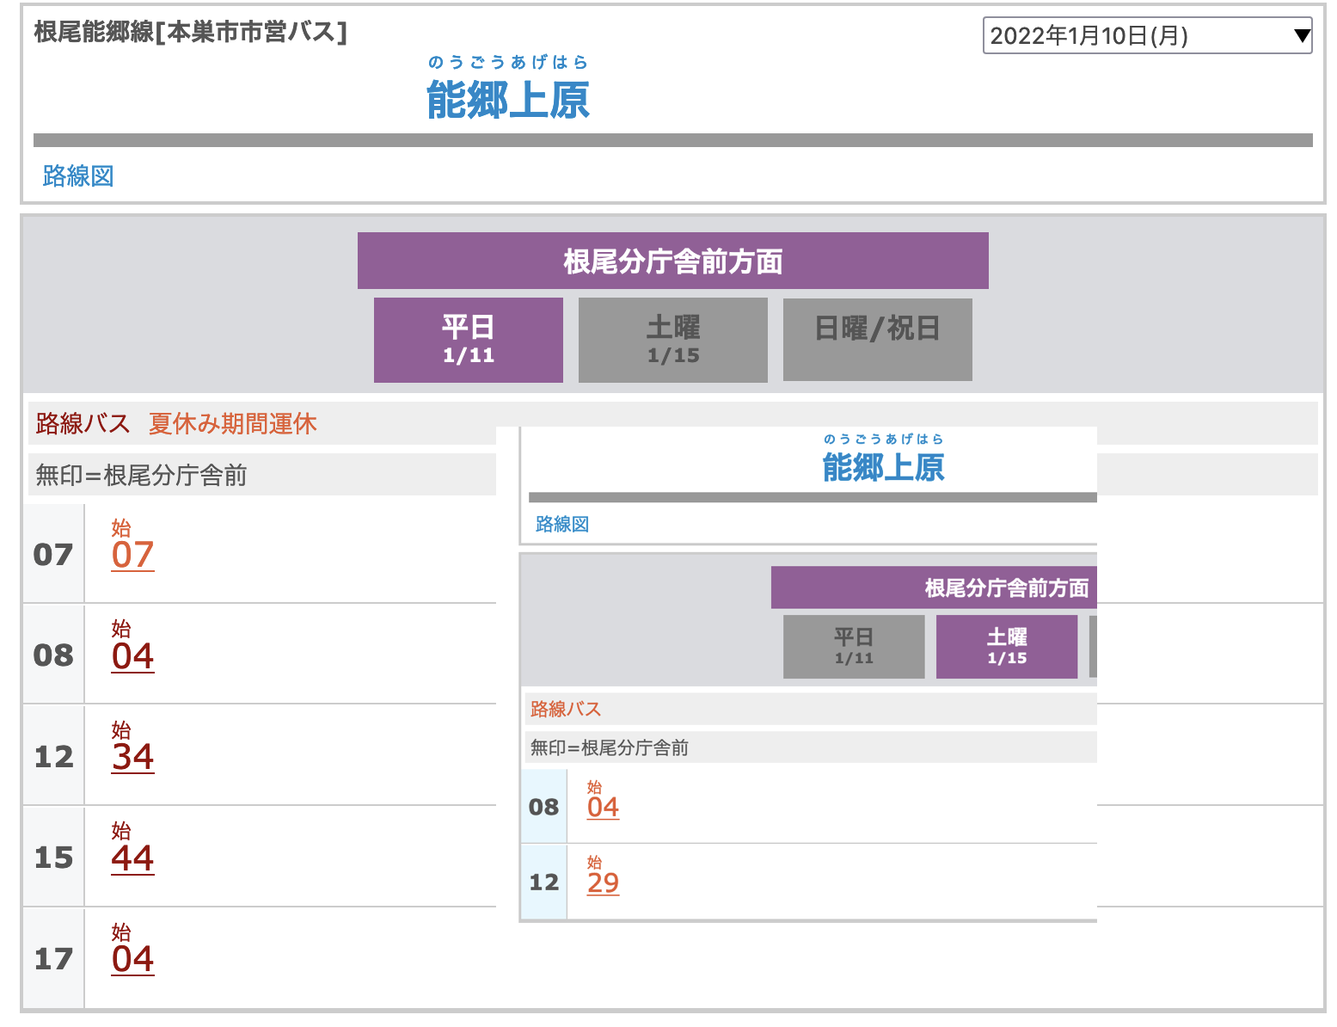This screenshot has height=1027, width=1337.
Task: Click the large 能郷上原 stop title
Action: [x=507, y=100]
